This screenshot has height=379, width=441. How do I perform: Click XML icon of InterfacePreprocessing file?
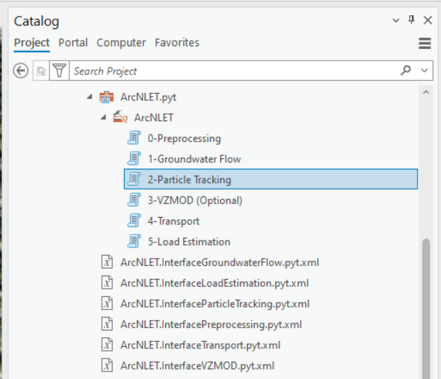pyautogui.click(x=107, y=324)
